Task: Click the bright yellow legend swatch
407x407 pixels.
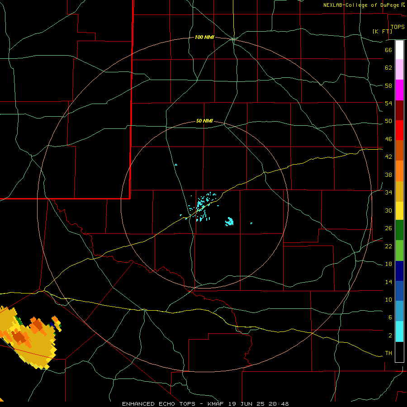Action: (399, 211)
